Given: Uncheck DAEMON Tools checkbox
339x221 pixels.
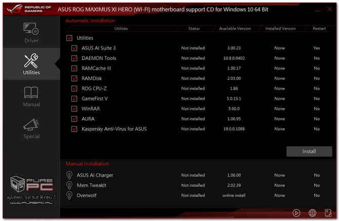Looking at the screenshot, I should pyautogui.click(x=74, y=58).
